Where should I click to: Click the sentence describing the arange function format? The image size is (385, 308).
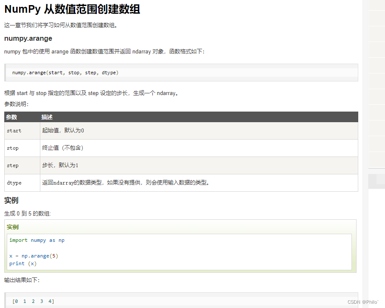(x=104, y=51)
